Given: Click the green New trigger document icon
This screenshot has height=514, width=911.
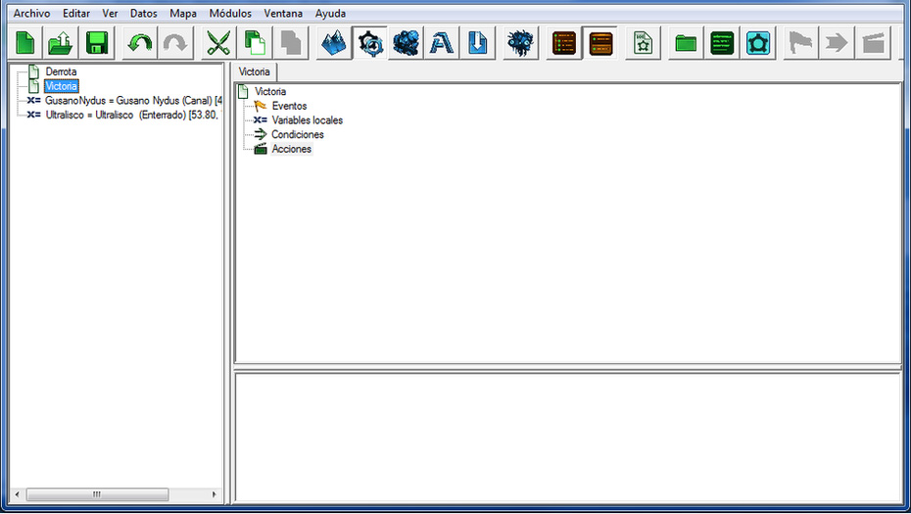Looking at the screenshot, I should (x=644, y=43).
